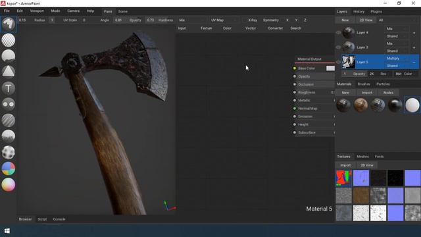Click Import button in the Materials panel
The image size is (421, 237).
(367, 93)
